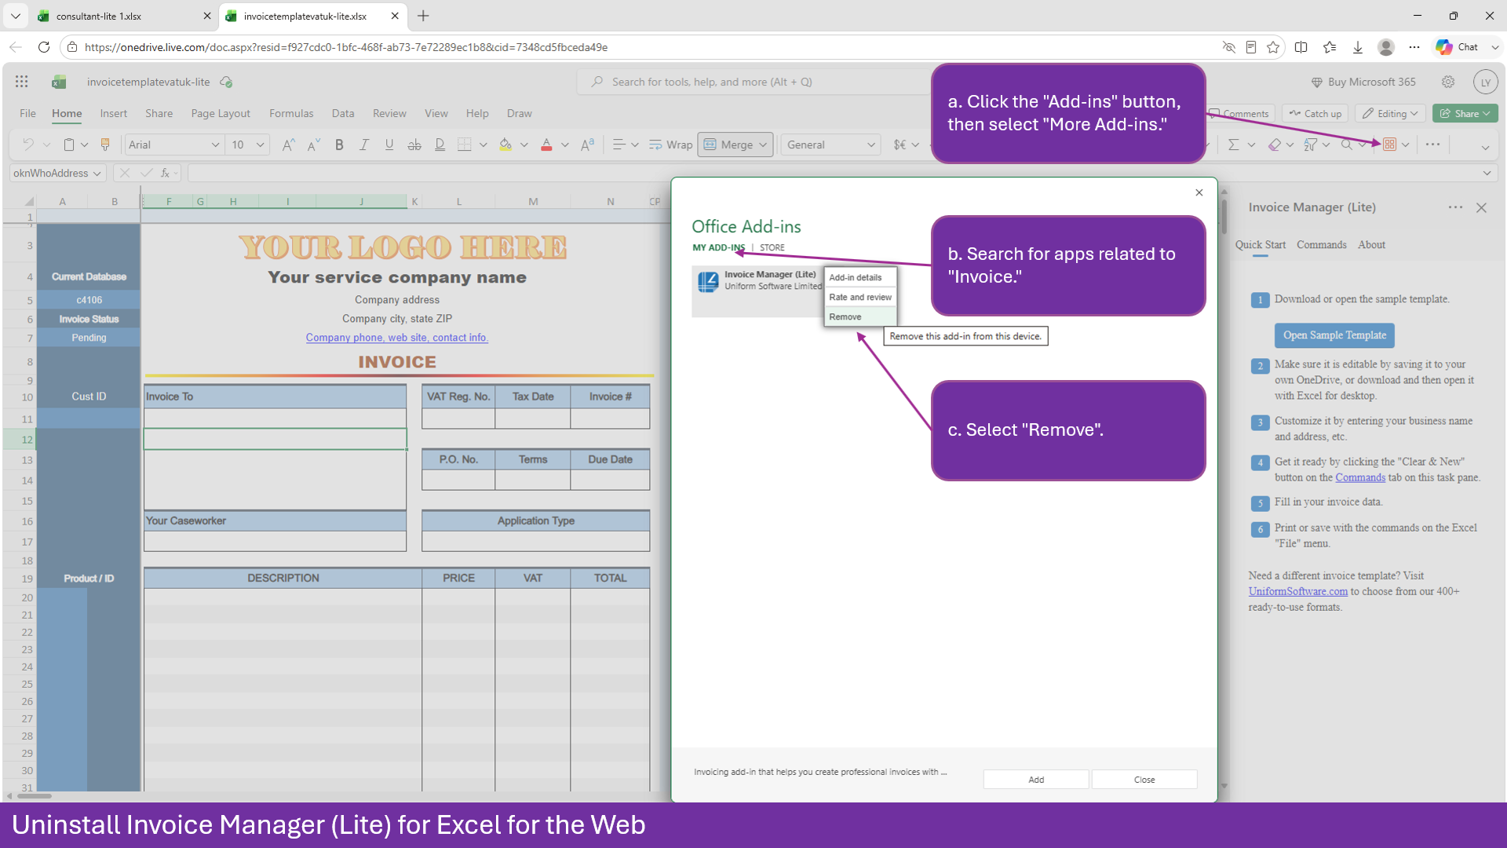Click the Close button in Office Add-ins dialog
Viewport: 1507px width, 848px height.
tap(1144, 780)
